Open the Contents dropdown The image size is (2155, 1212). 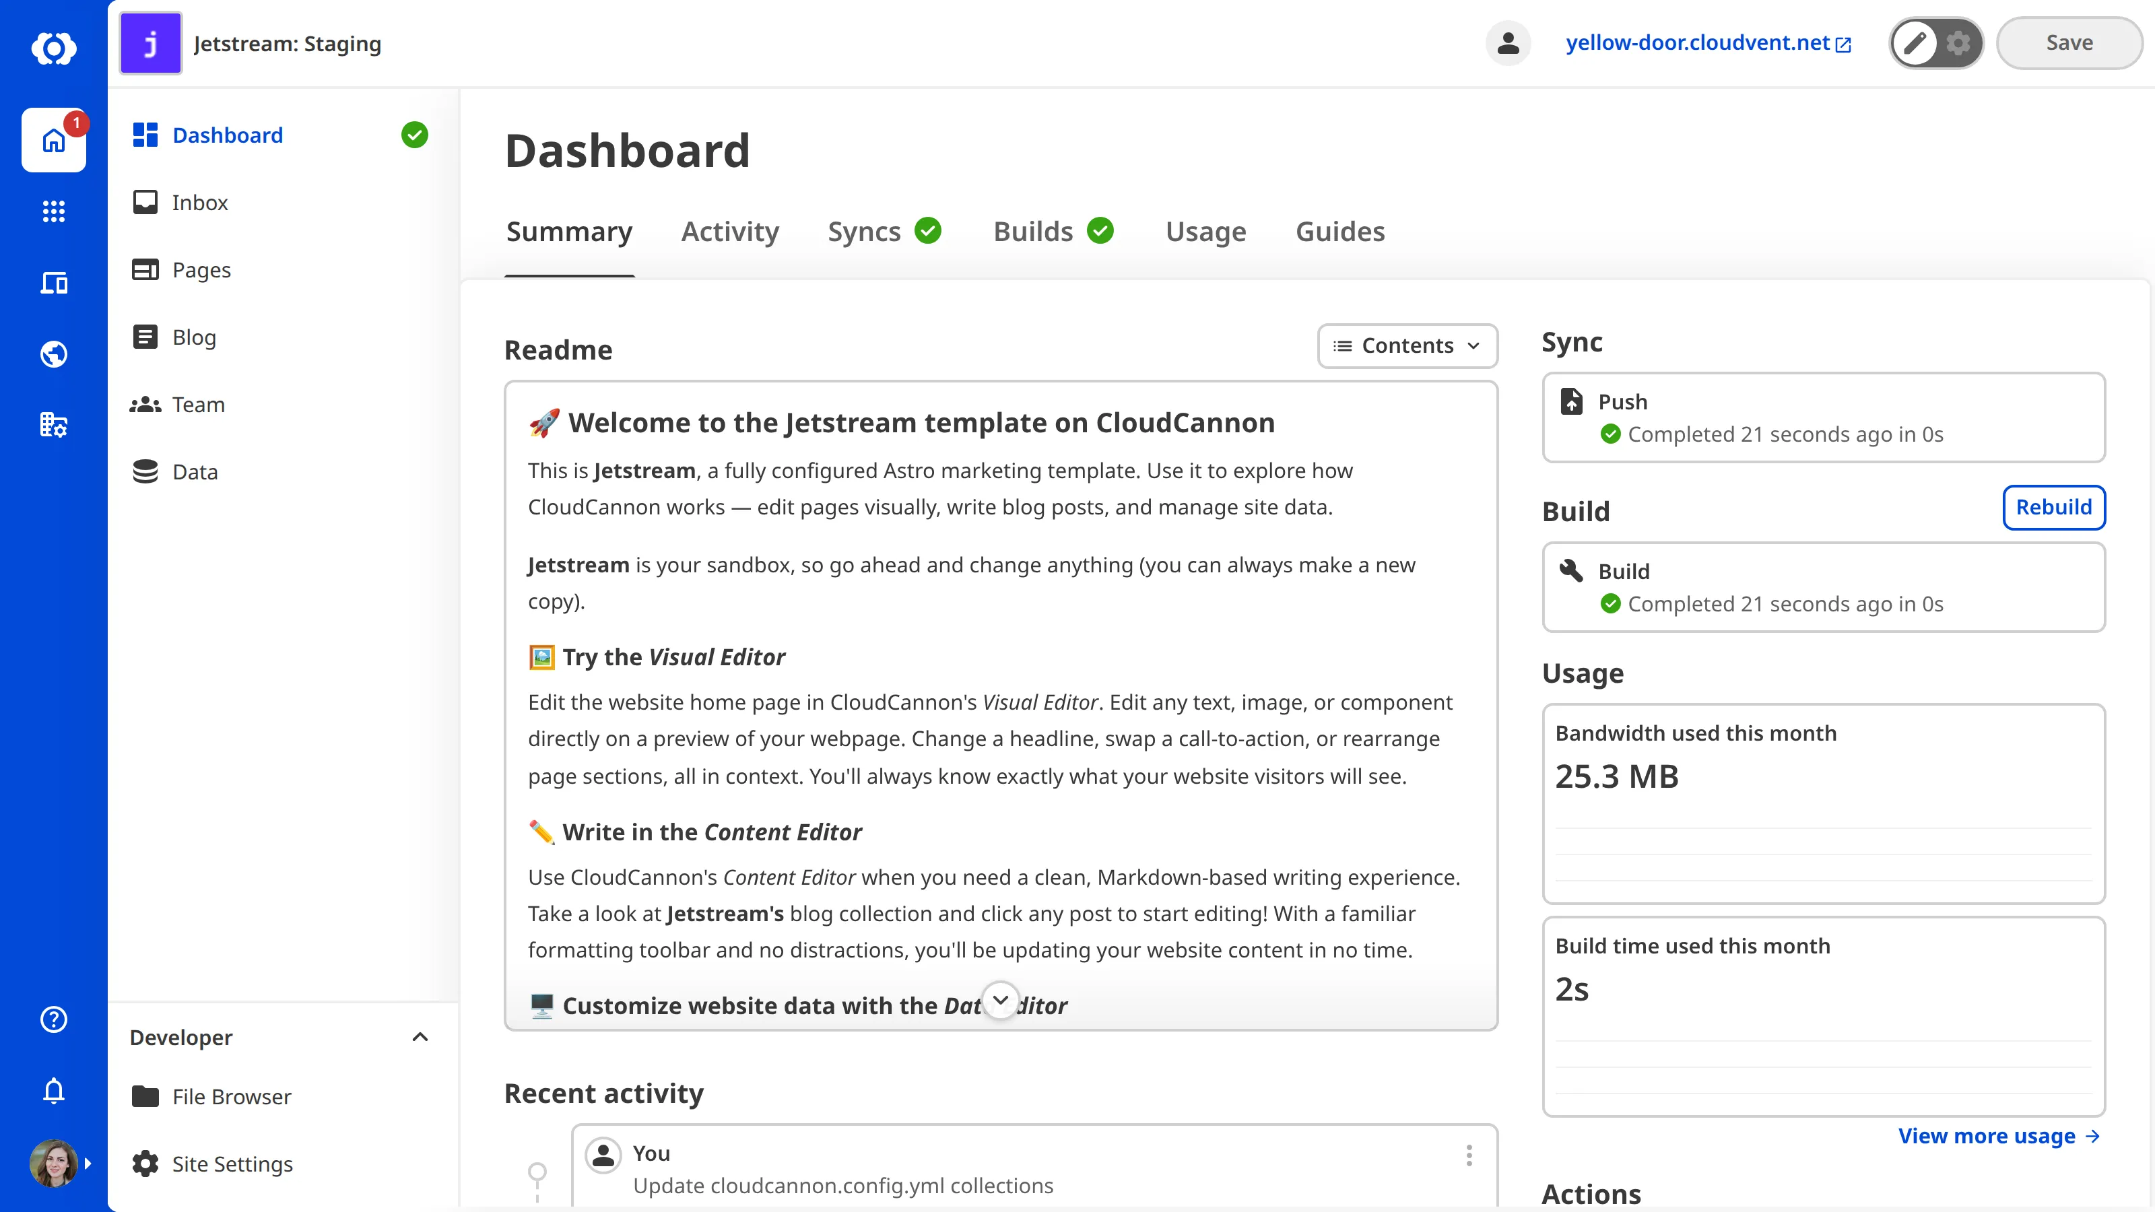pos(1407,345)
